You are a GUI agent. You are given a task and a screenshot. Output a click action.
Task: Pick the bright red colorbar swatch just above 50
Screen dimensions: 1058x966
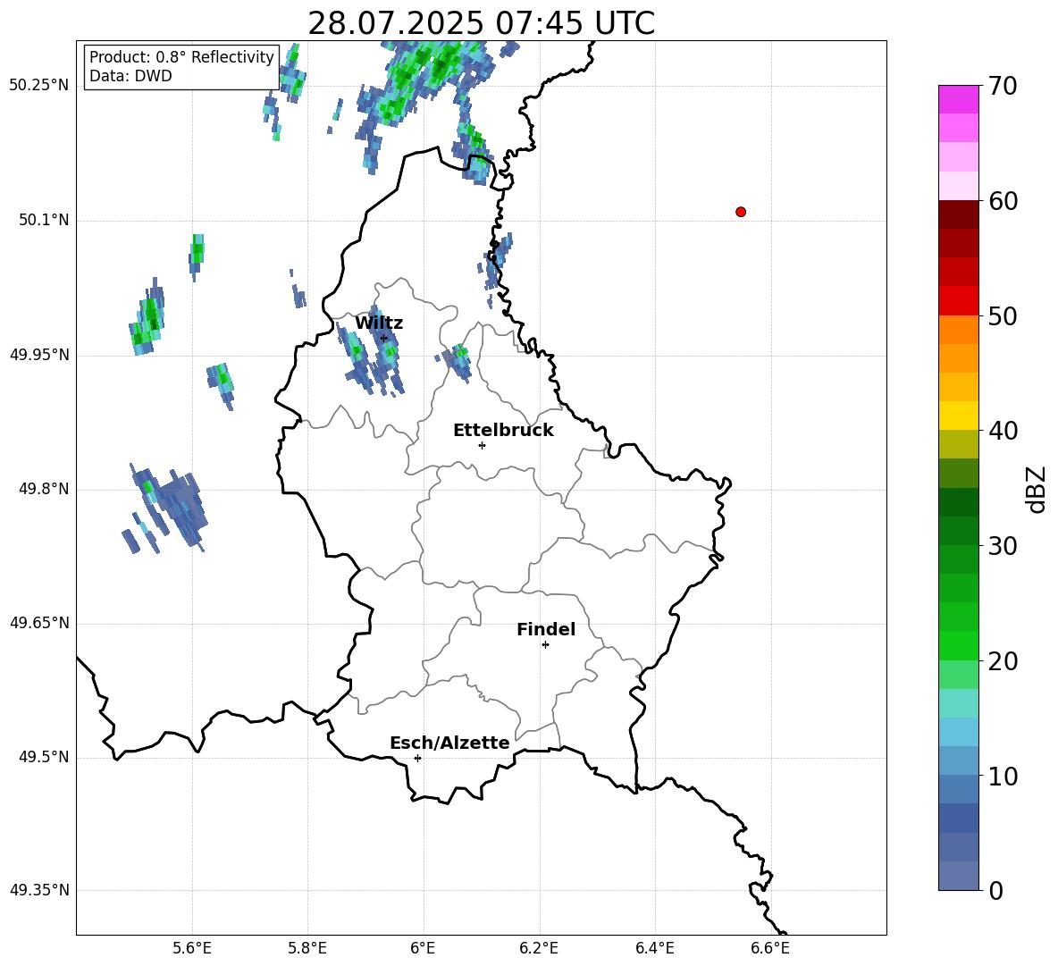click(x=958, y=301)
